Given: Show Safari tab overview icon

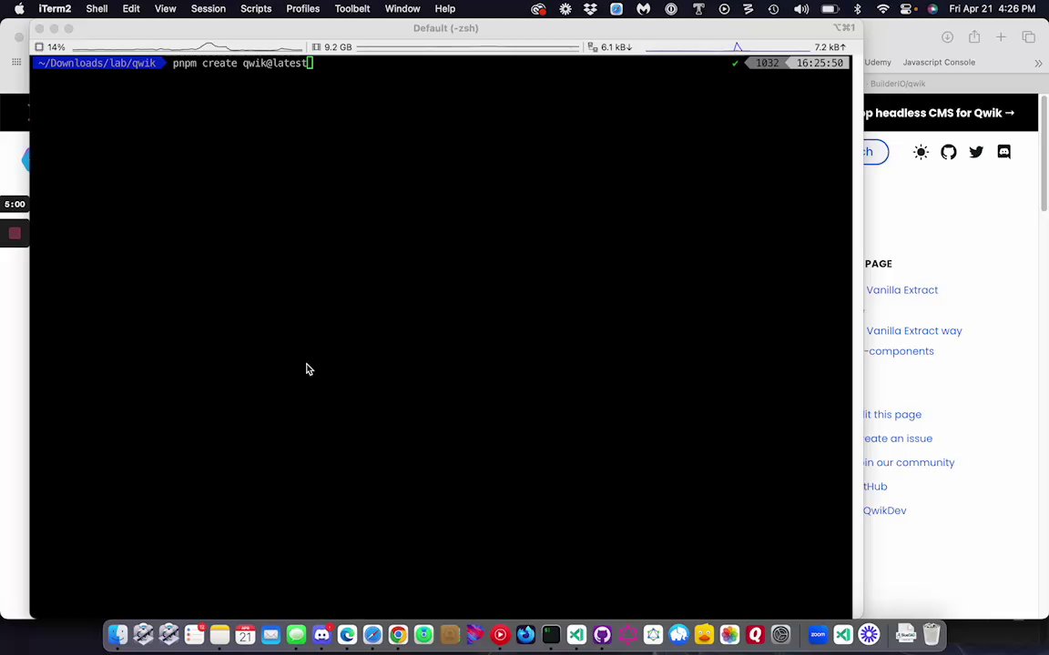Looking at the screenshot, I should tap(1028, 37).
